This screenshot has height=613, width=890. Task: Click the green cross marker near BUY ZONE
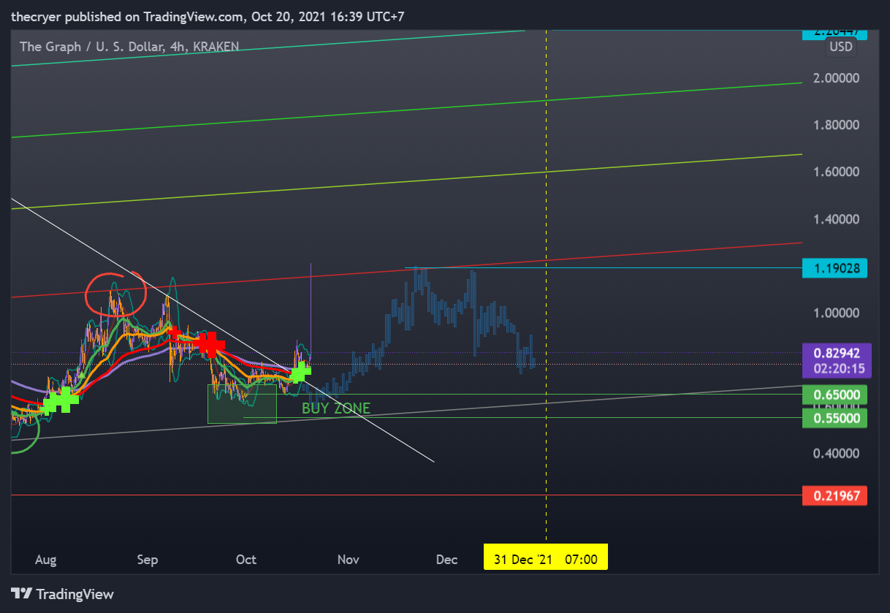[300, 373]
